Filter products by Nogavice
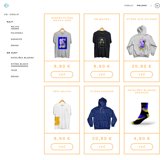This screenshot has height=160, width=164. [x=16, y=39]
